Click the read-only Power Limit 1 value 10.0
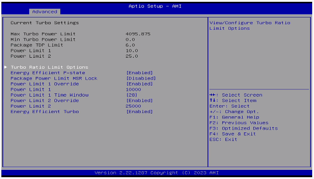Image resolution: width=314 pixels, height=179 pixels. pyautogui.click(x=132, y=50)
